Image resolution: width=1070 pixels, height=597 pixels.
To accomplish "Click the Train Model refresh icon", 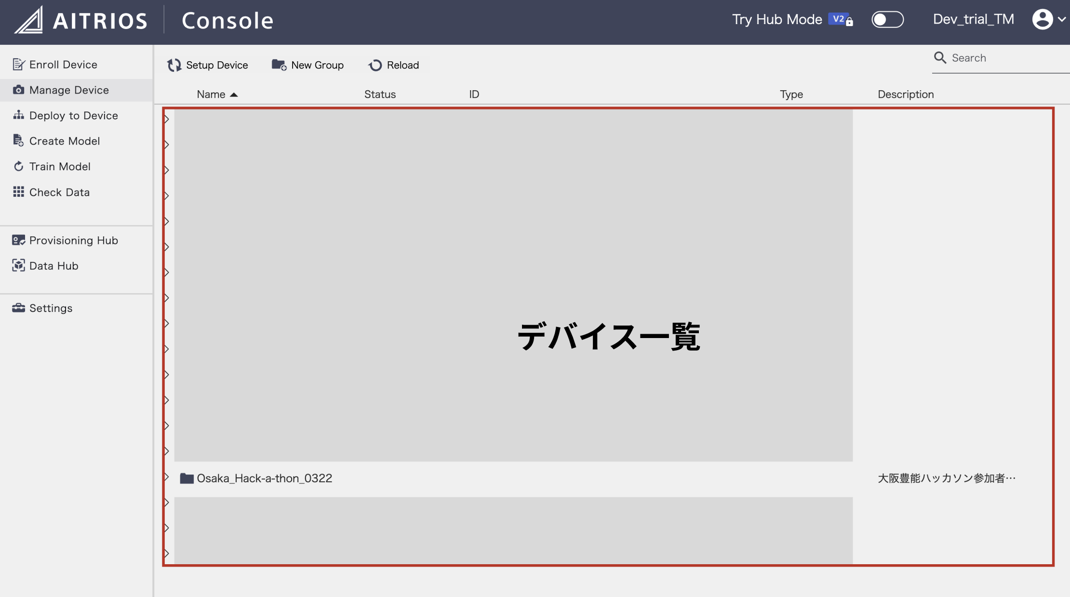I will point(18,166).
